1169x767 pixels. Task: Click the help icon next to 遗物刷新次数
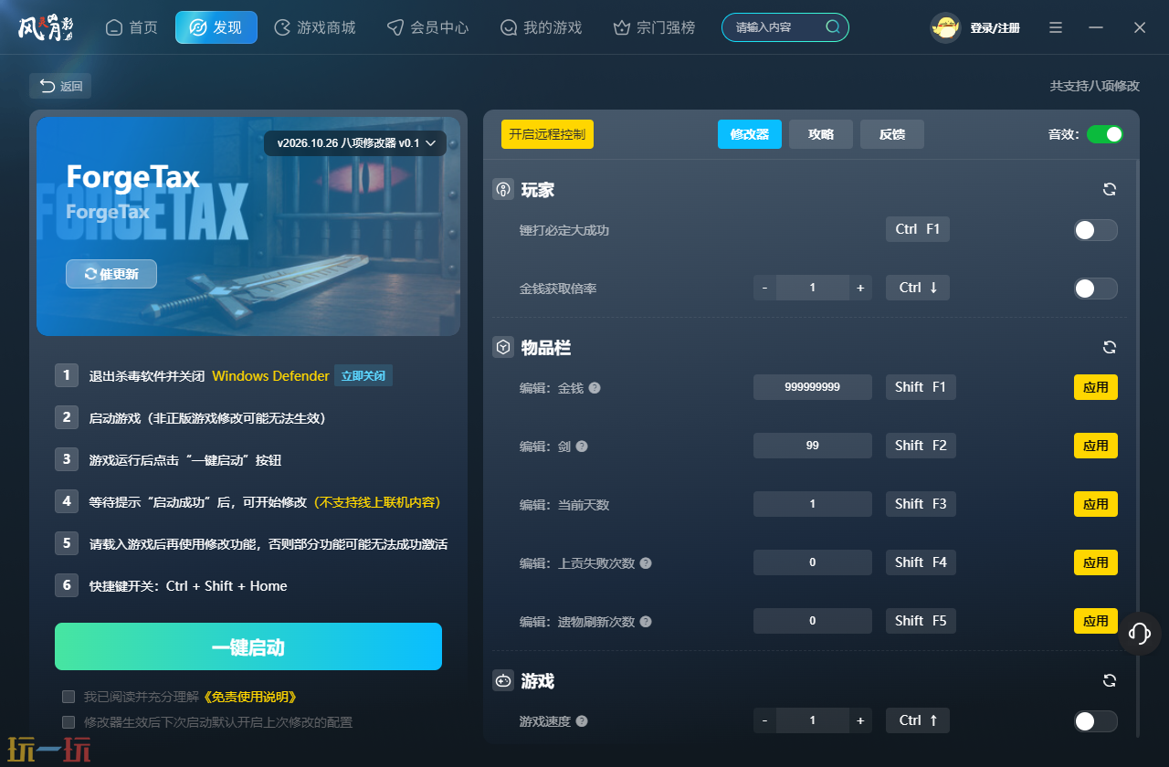(646, 622)
